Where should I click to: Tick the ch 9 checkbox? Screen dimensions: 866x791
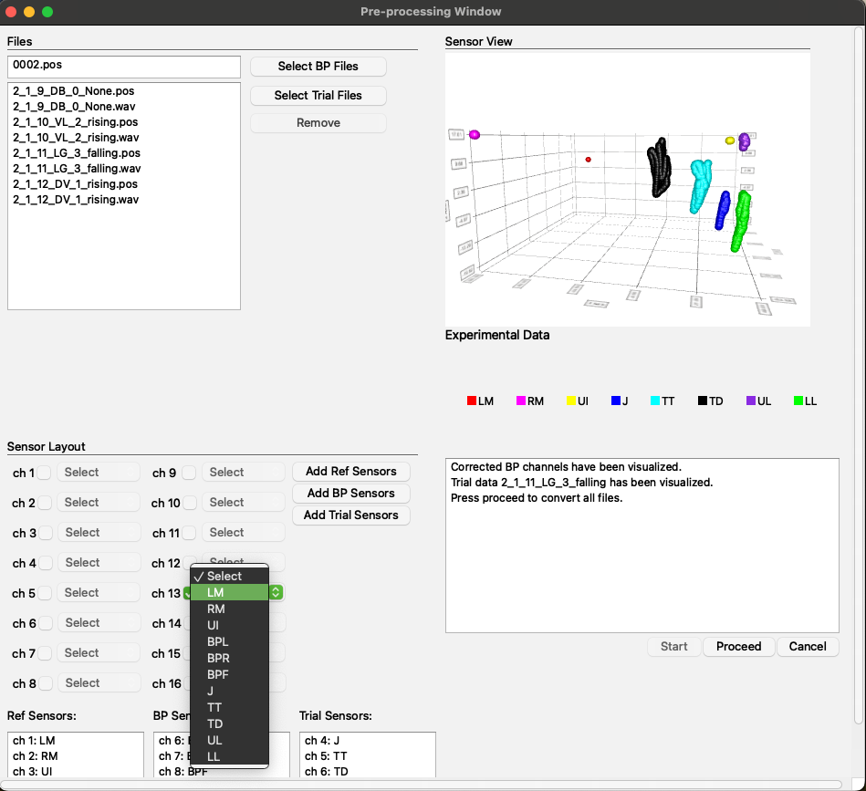[x=189, y=473]
